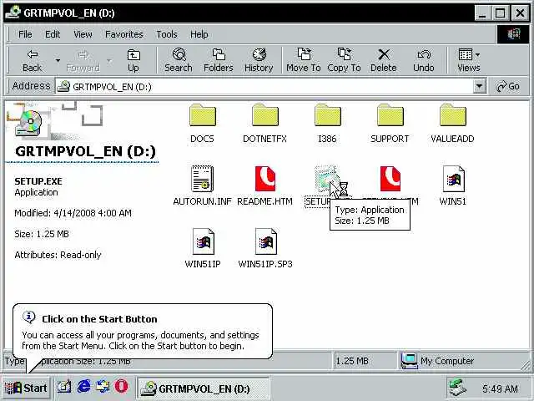Screen dimensions: 534x401
Task: Click the Start Button balloon tip
Action: (143, 331)
